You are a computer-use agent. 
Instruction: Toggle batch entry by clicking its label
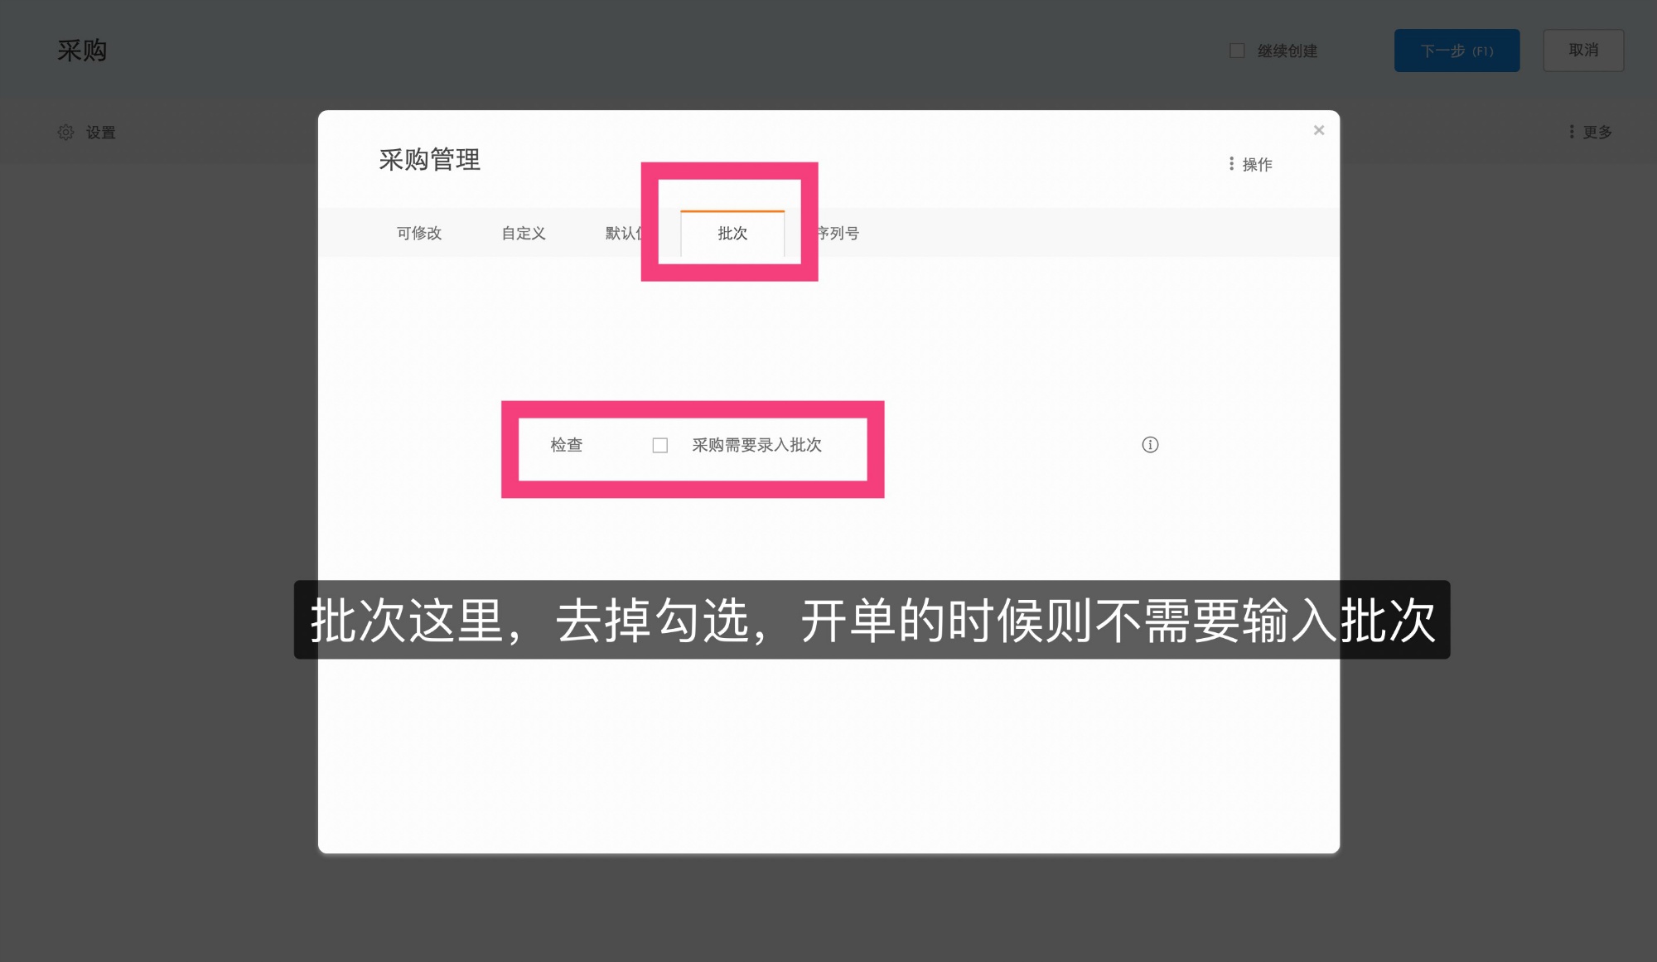point(757,445)
